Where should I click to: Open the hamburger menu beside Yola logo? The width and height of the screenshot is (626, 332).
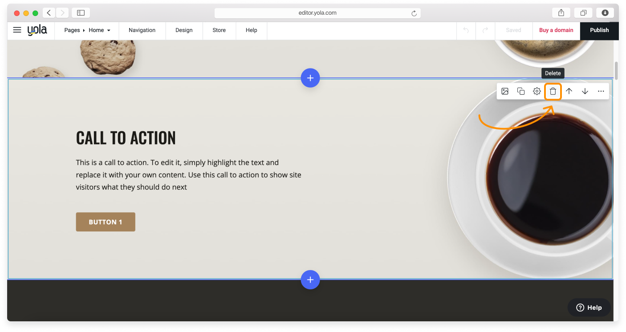click(17, 30)
